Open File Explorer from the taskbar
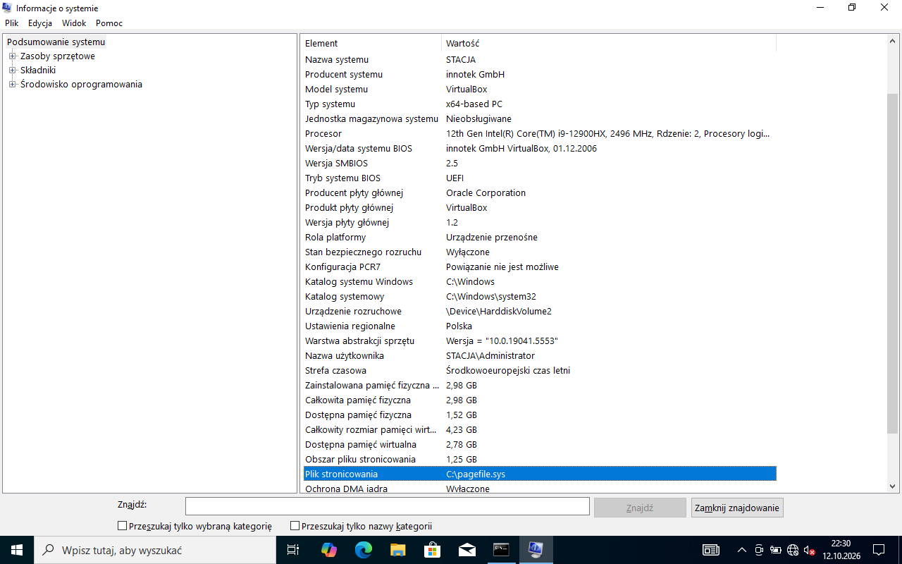This screenshot has width=902, height=564. point(397,550)
